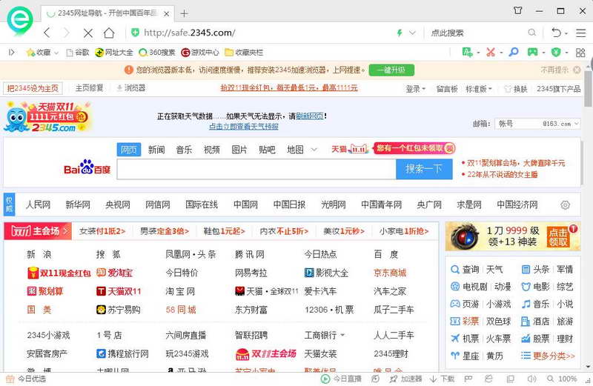Open page settings gear beside news links
The height and width of the screenshot is (386, 593).
566,204
